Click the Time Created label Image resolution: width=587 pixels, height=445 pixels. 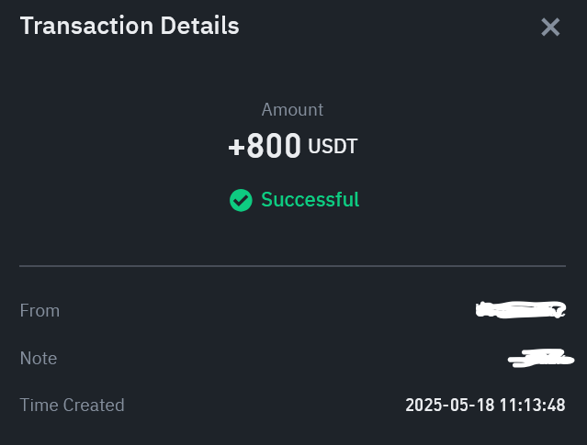pos(72,405)
